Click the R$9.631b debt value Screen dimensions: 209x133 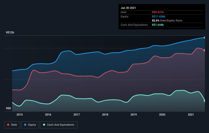(158, 12)
